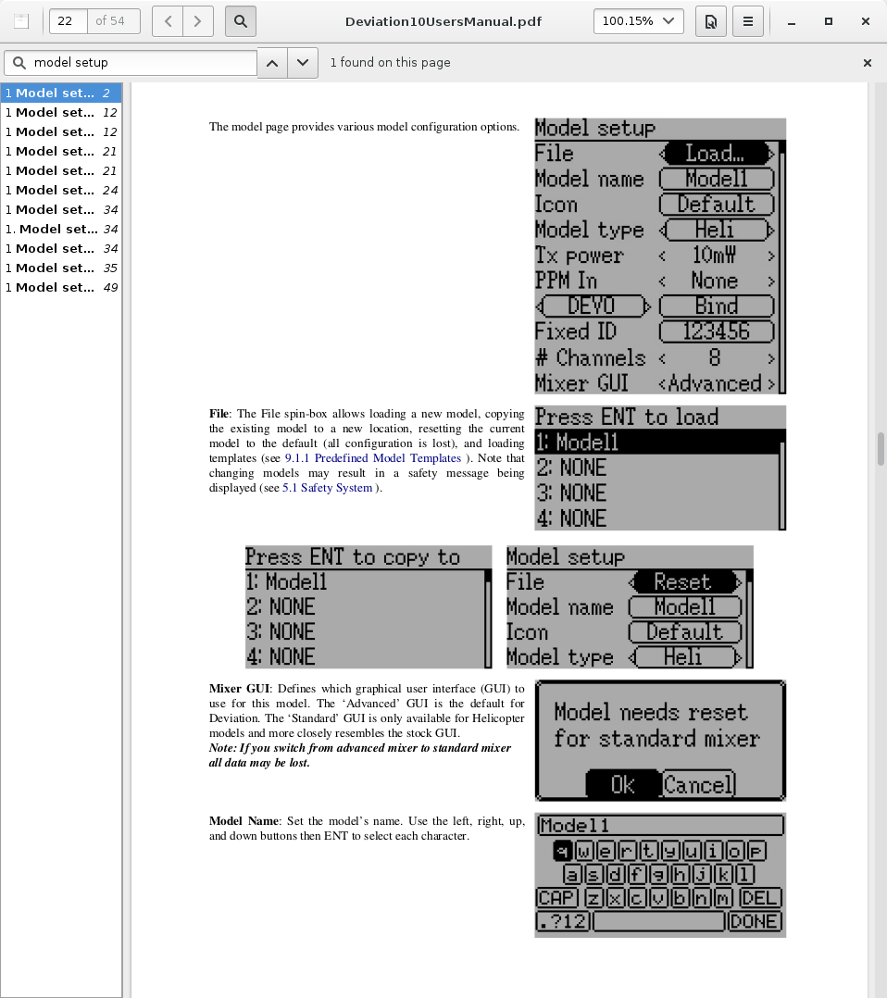Click the search field containing model setup
The height and width of the screenshot is (998, 887).
pos(131,62)
